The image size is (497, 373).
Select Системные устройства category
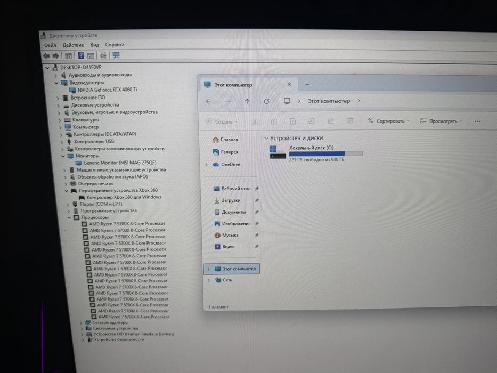click(x=116, y=328)
